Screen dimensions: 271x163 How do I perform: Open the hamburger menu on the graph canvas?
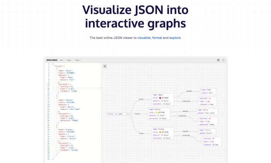point(105,66)
